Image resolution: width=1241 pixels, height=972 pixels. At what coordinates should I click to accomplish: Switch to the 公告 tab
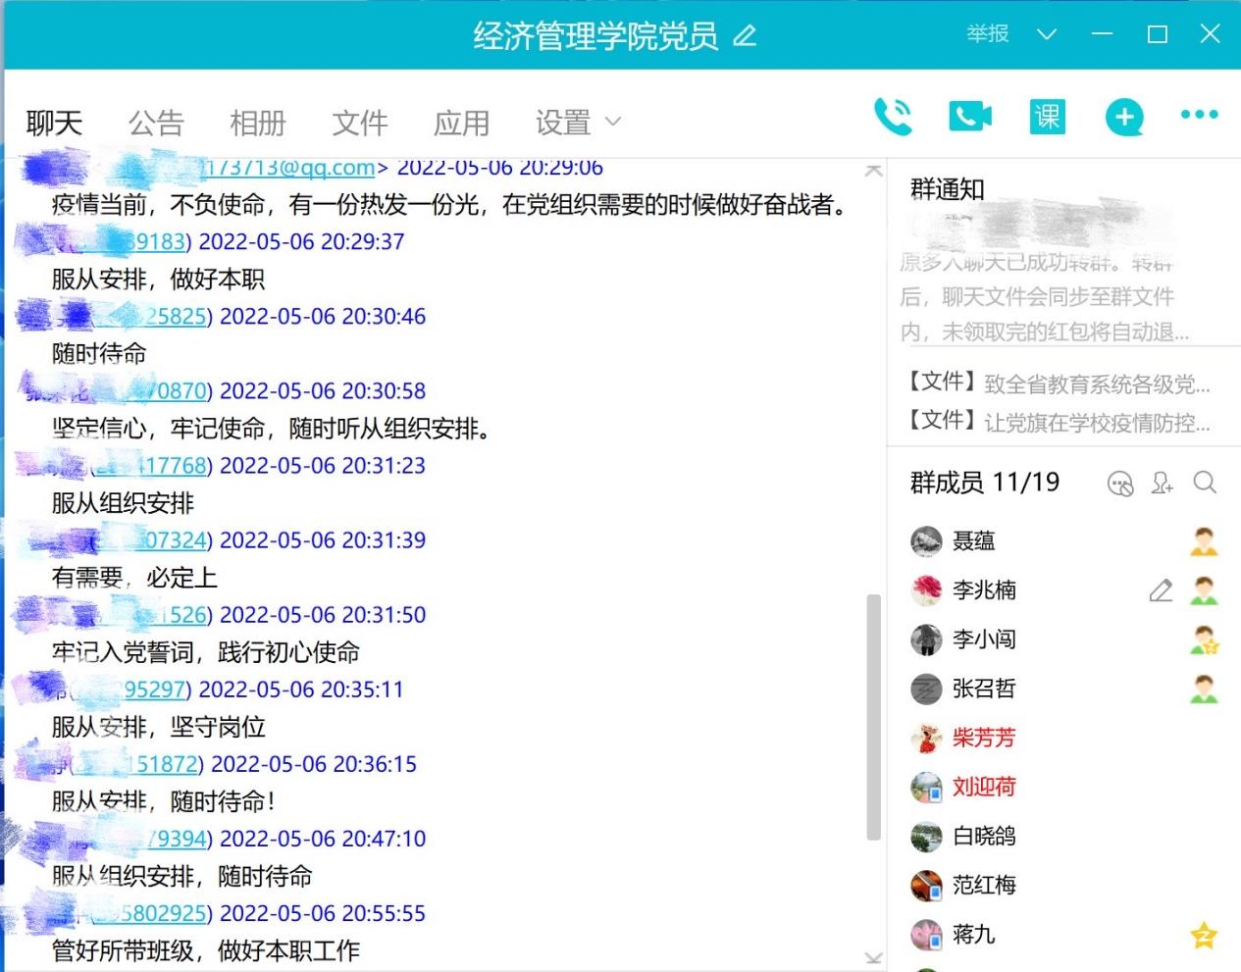[156, 123]
